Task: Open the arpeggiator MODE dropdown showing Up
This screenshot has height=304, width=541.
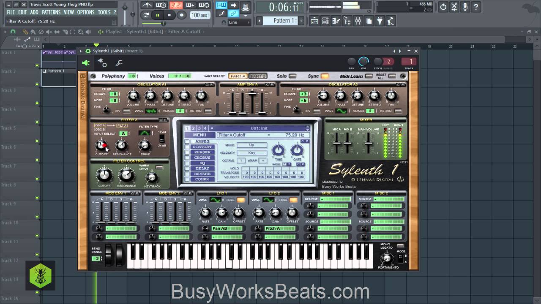Action: [252, 145]
